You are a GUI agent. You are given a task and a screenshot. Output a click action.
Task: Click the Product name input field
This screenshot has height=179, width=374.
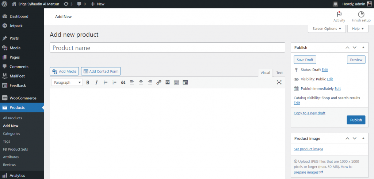(167, 48)
